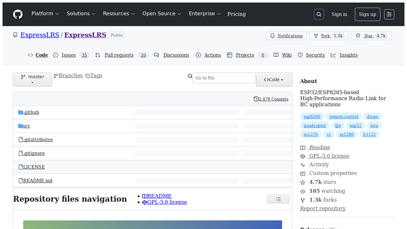Open the GPL-3.0 license sidebar link
The image size is (407, 229).
pos(329,156)
